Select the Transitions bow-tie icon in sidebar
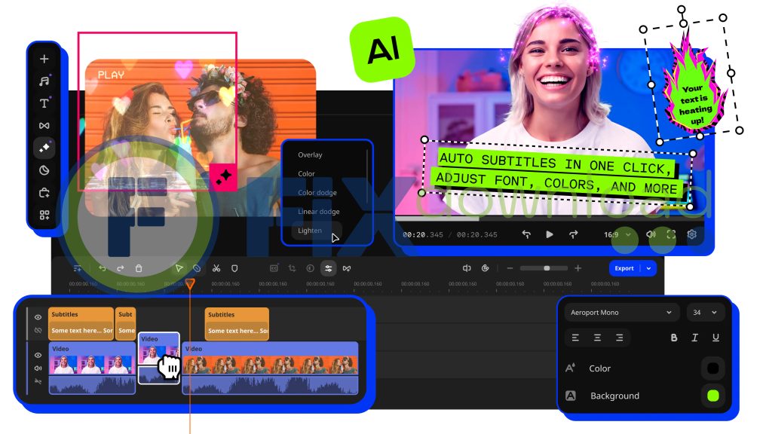Screen dimensions: 772x434 coord(44,126)
